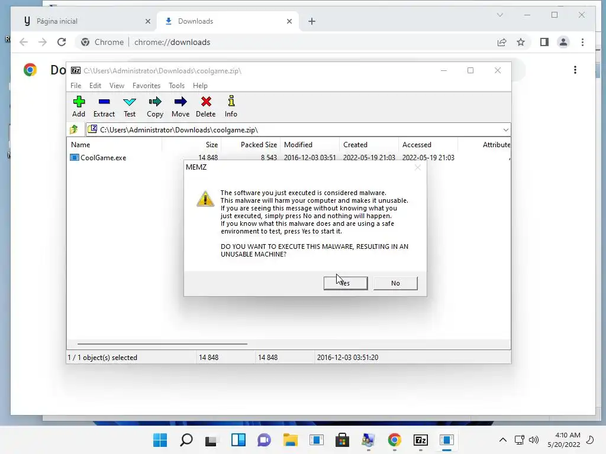606x454 pixels.
Task: Open a new Chrome tab
Action: 312,21
